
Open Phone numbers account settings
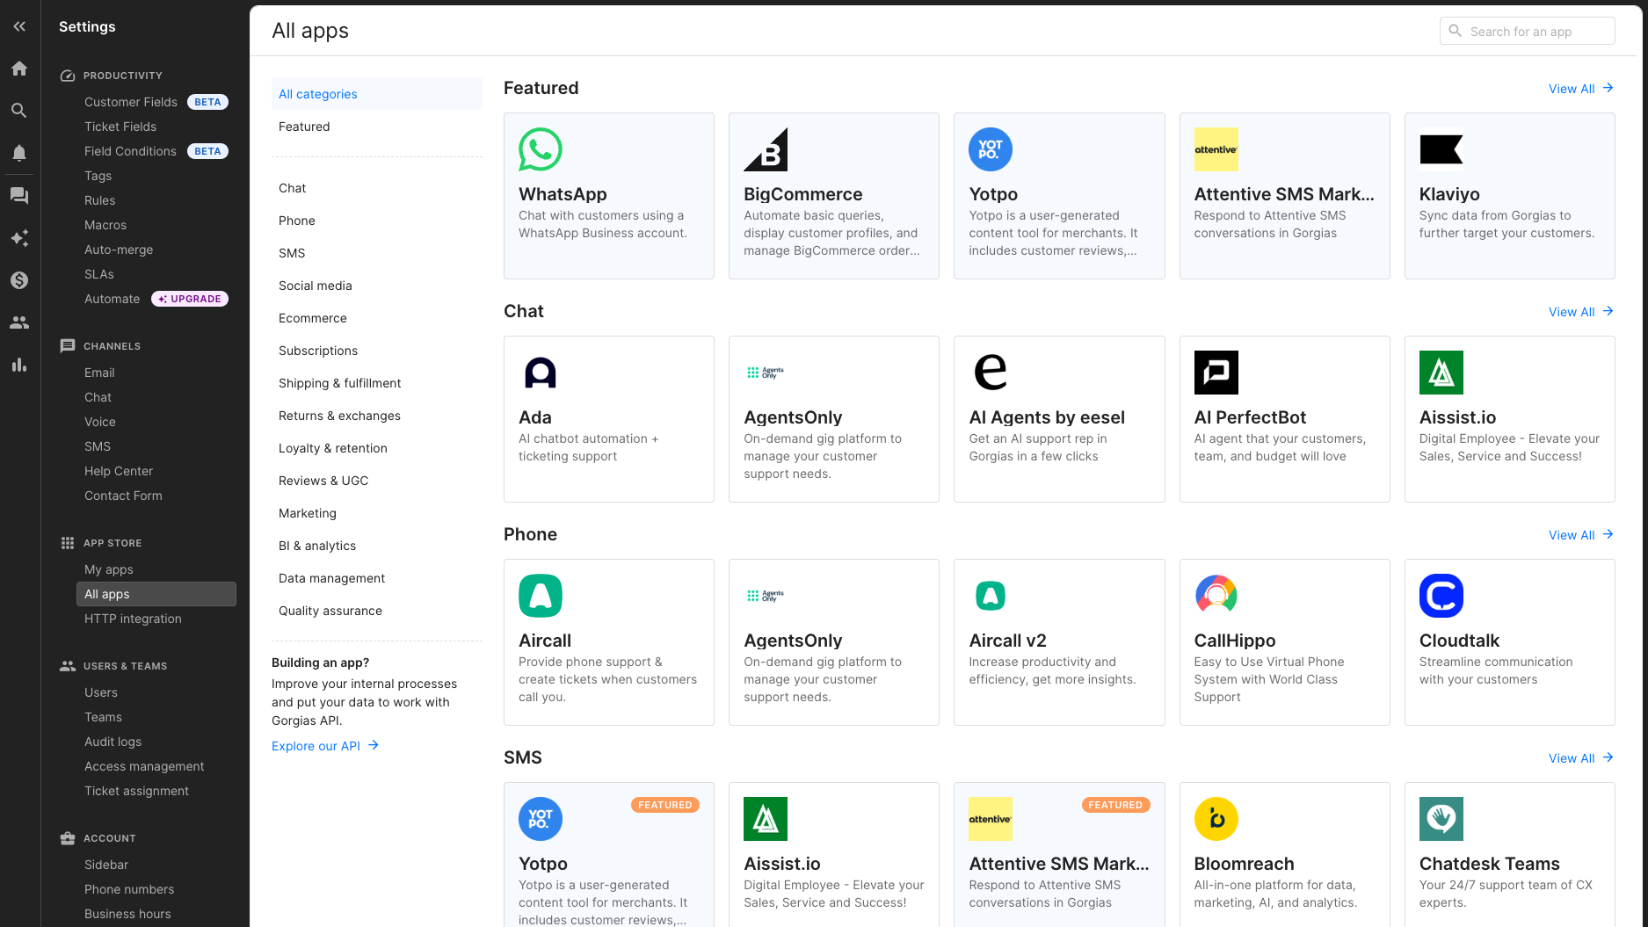coord(129,889)
